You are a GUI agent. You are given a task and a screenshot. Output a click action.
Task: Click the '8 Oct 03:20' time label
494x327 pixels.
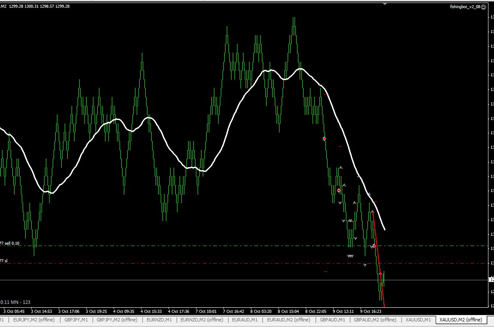click(261, 311)
